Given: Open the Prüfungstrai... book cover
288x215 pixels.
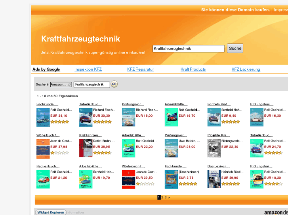Looking at the screenshot, I should 257,179.
